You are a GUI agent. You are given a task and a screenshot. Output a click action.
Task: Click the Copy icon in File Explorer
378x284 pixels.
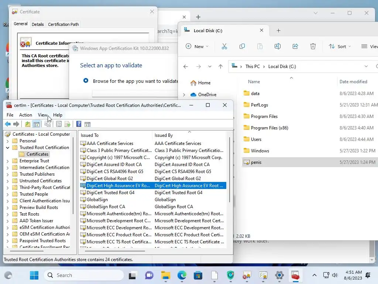point(242,46)
